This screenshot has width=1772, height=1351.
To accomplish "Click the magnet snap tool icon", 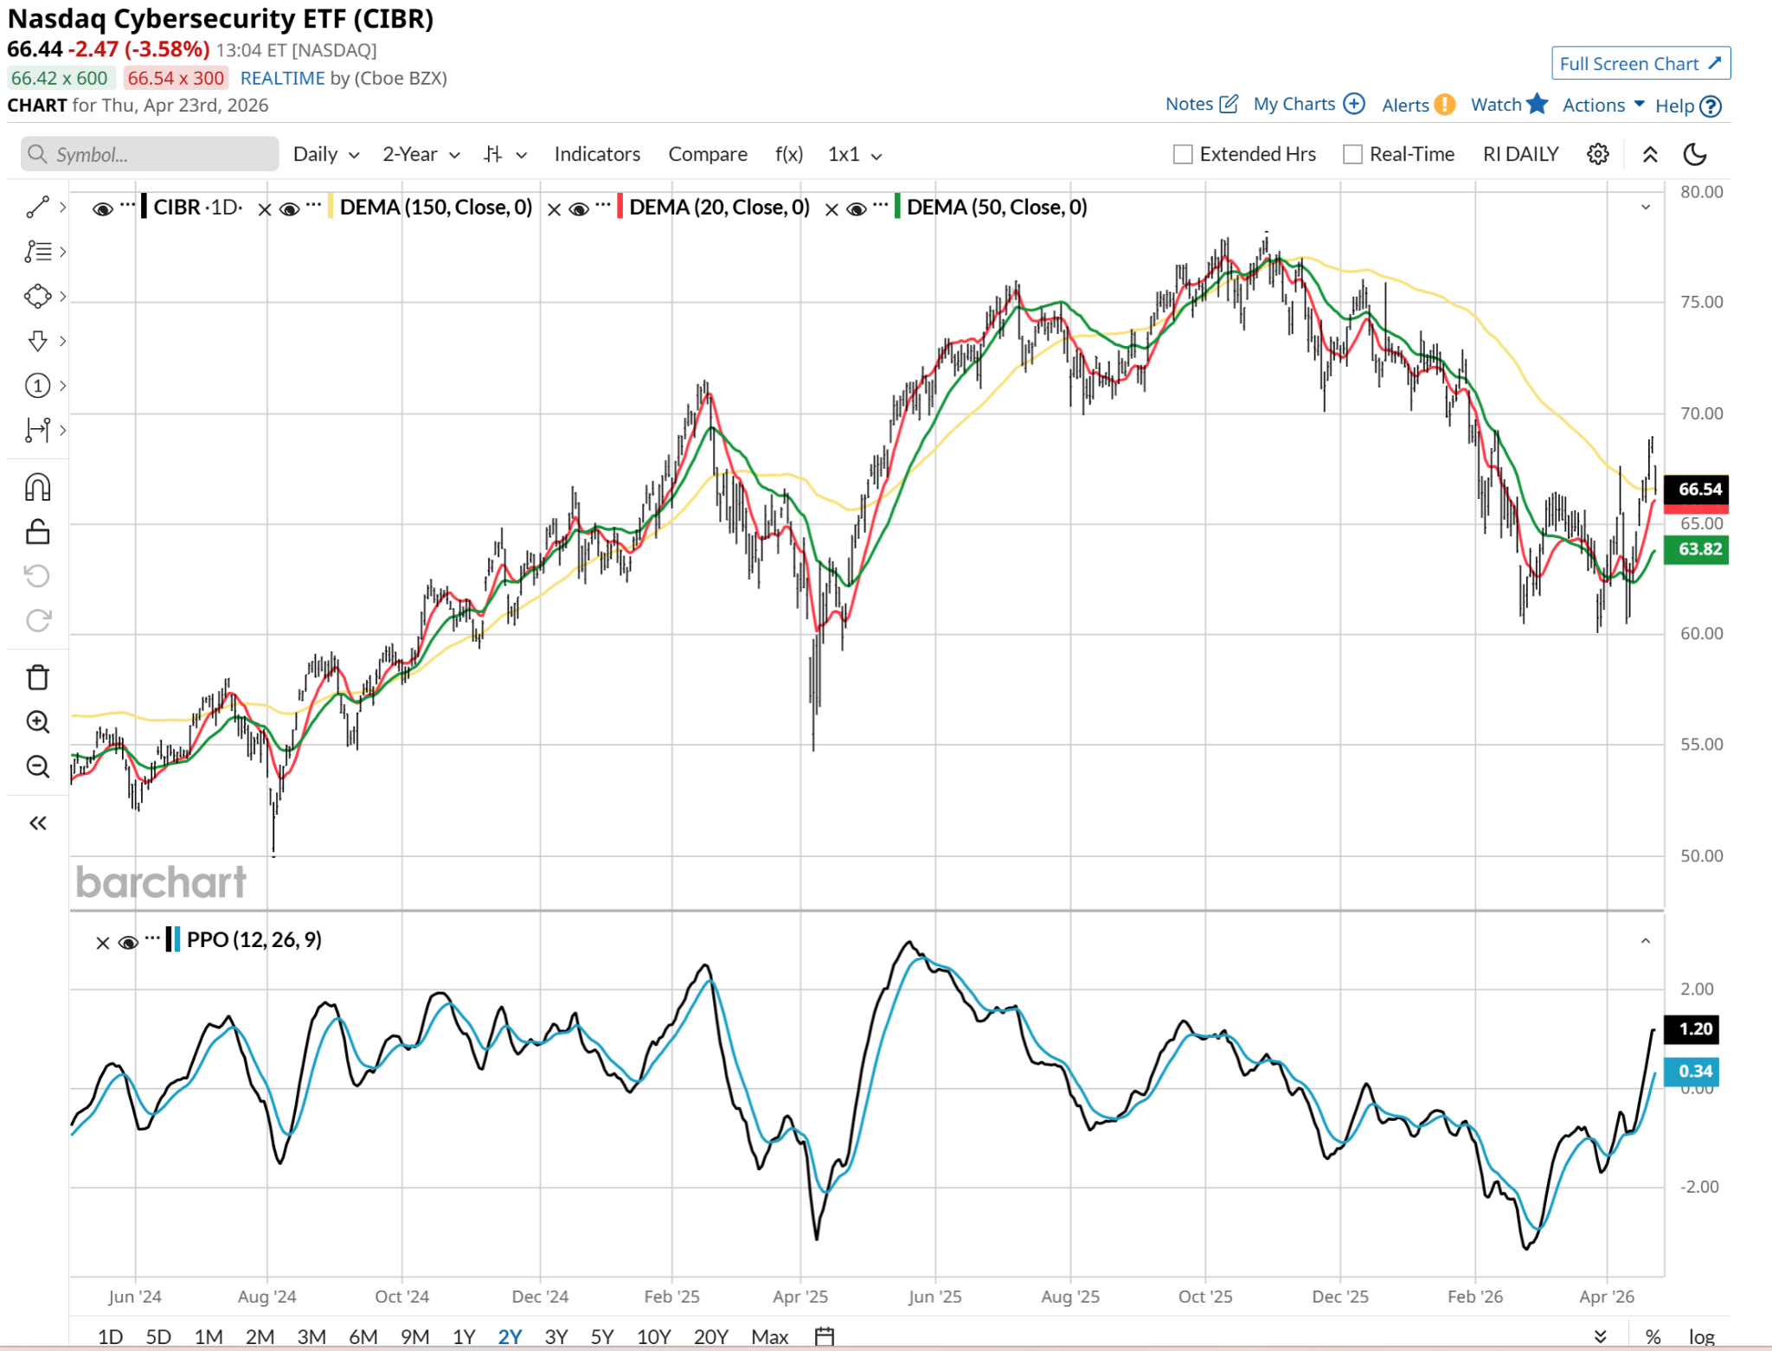I will (37, 487).
